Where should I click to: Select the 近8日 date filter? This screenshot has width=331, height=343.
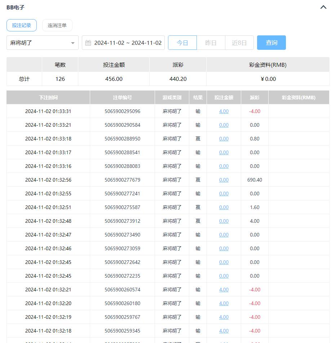pyautogui.click(x=239, y=43)
